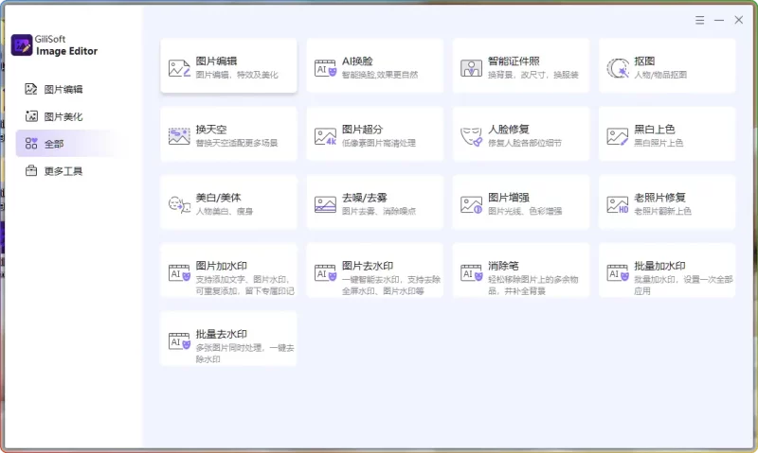This screenshot has height=453, width=758.
Task: Click the 去噪/去雾 denoise icon
Action: (325, 204)
